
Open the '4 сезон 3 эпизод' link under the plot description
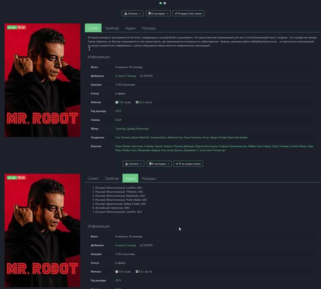point(125,76)
